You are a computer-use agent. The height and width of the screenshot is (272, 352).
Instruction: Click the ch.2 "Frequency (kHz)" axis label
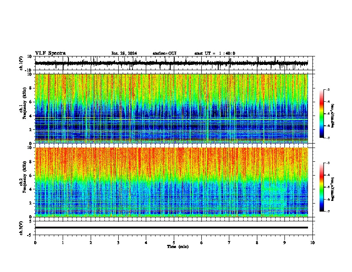24,177
